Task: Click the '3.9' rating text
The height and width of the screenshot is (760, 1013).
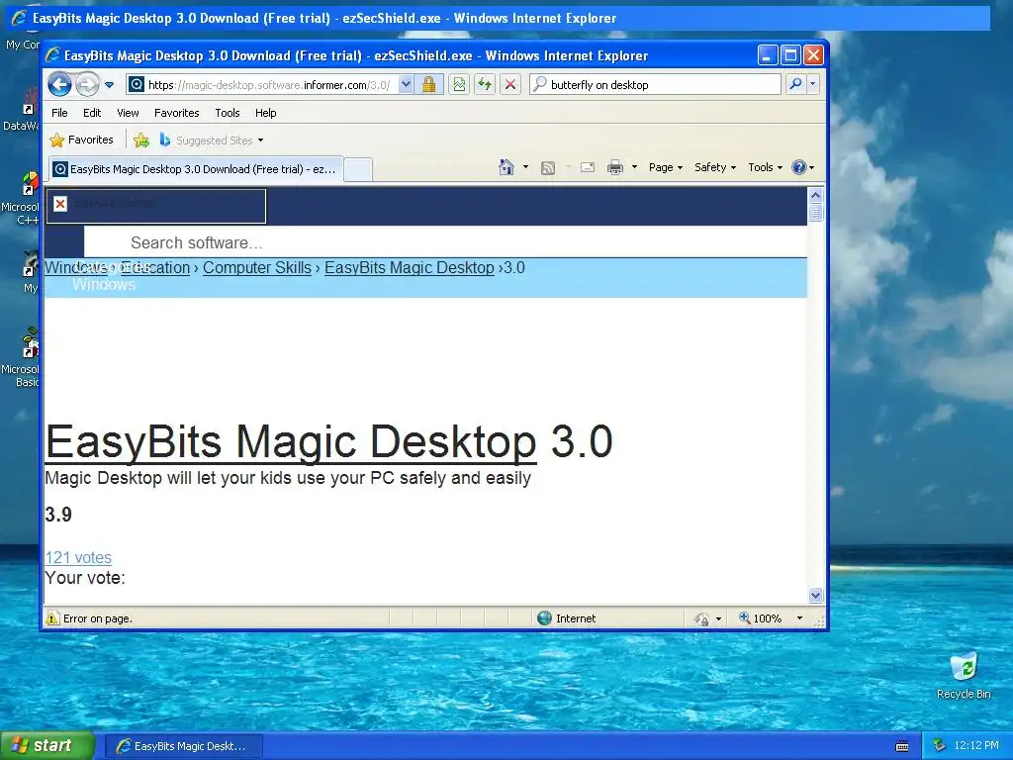Action: click(x=58, y=515)
